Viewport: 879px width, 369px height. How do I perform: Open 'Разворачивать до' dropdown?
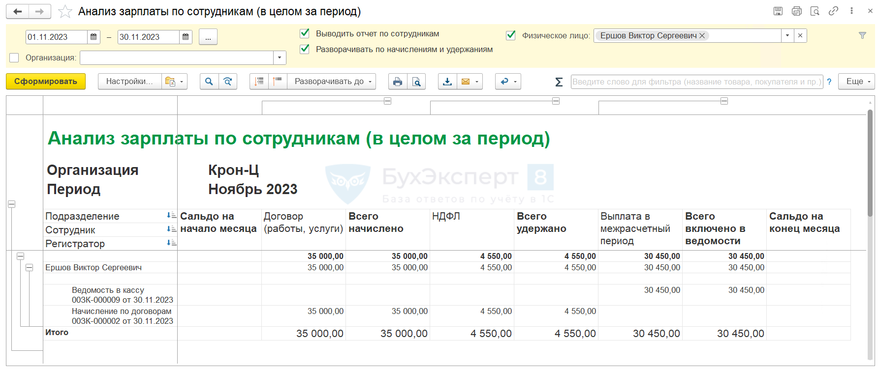[332, 82]
